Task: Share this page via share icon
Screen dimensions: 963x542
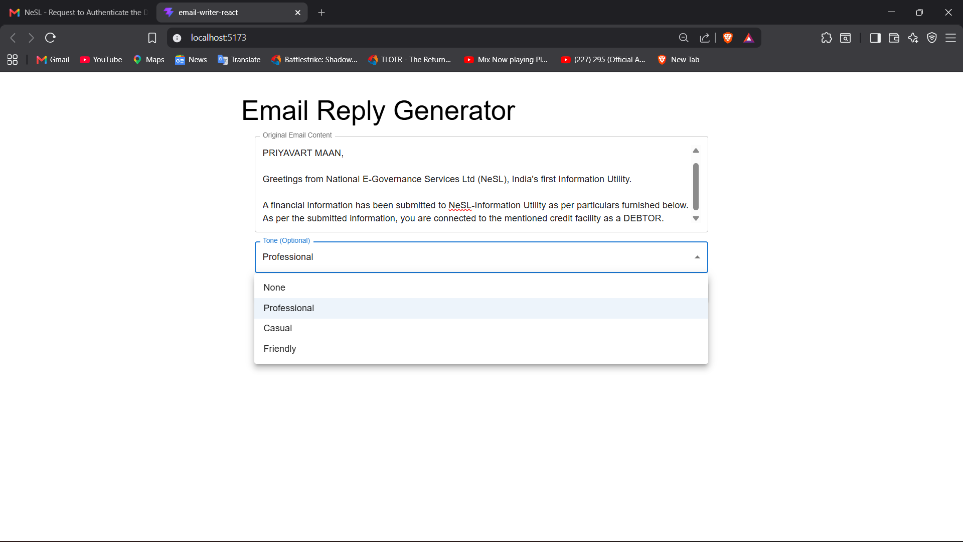Action: click(705, 38)
